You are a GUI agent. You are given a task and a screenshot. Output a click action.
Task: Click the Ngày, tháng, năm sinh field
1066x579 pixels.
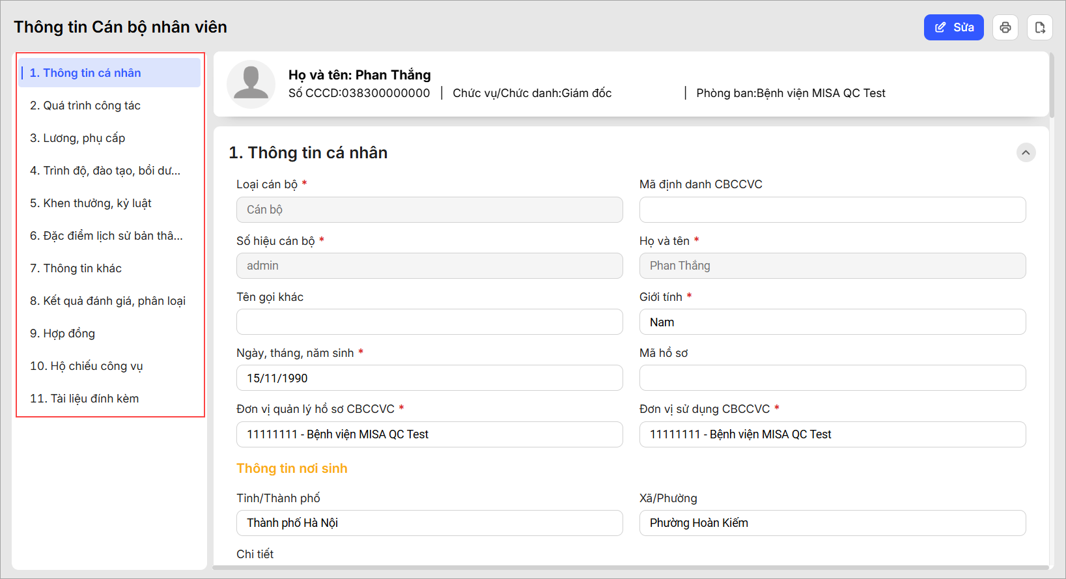tap(429, 378)
